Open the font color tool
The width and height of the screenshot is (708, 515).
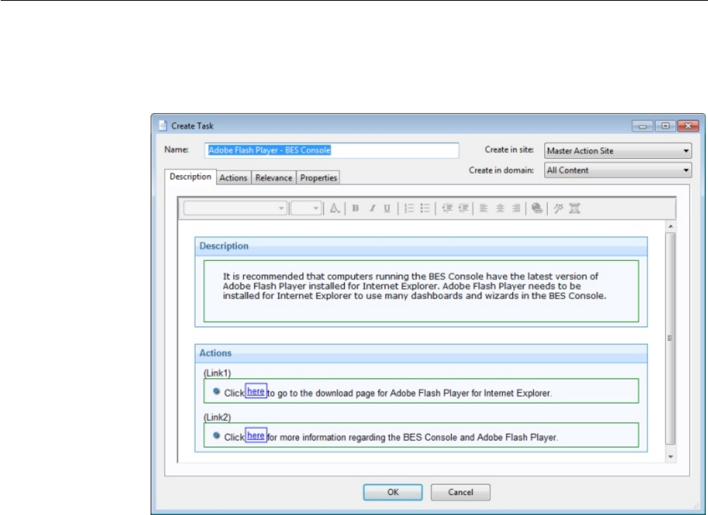pos(334,208)
